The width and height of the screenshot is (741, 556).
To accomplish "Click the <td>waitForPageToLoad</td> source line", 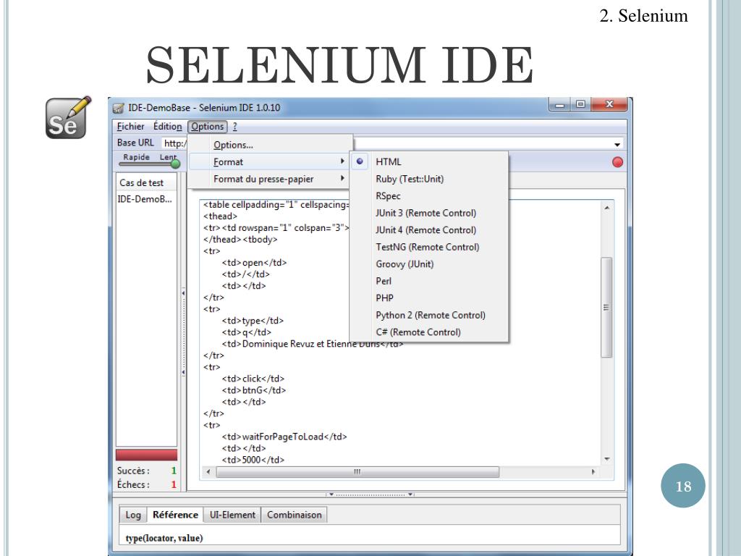I will (284, 437).
